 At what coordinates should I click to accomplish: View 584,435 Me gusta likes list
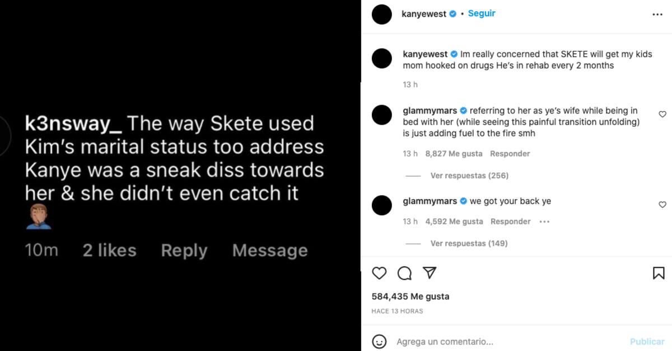[410, 296]
